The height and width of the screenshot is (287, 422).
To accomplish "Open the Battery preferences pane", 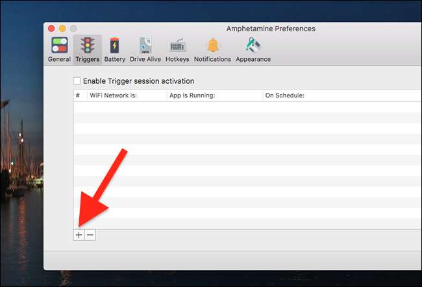I will tap(115, 49).
